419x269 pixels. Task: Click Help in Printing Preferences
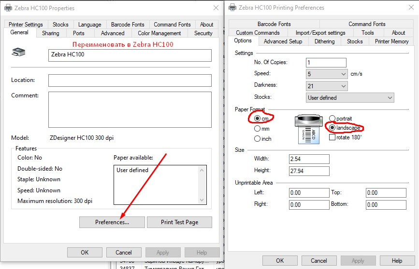[397, 260]
